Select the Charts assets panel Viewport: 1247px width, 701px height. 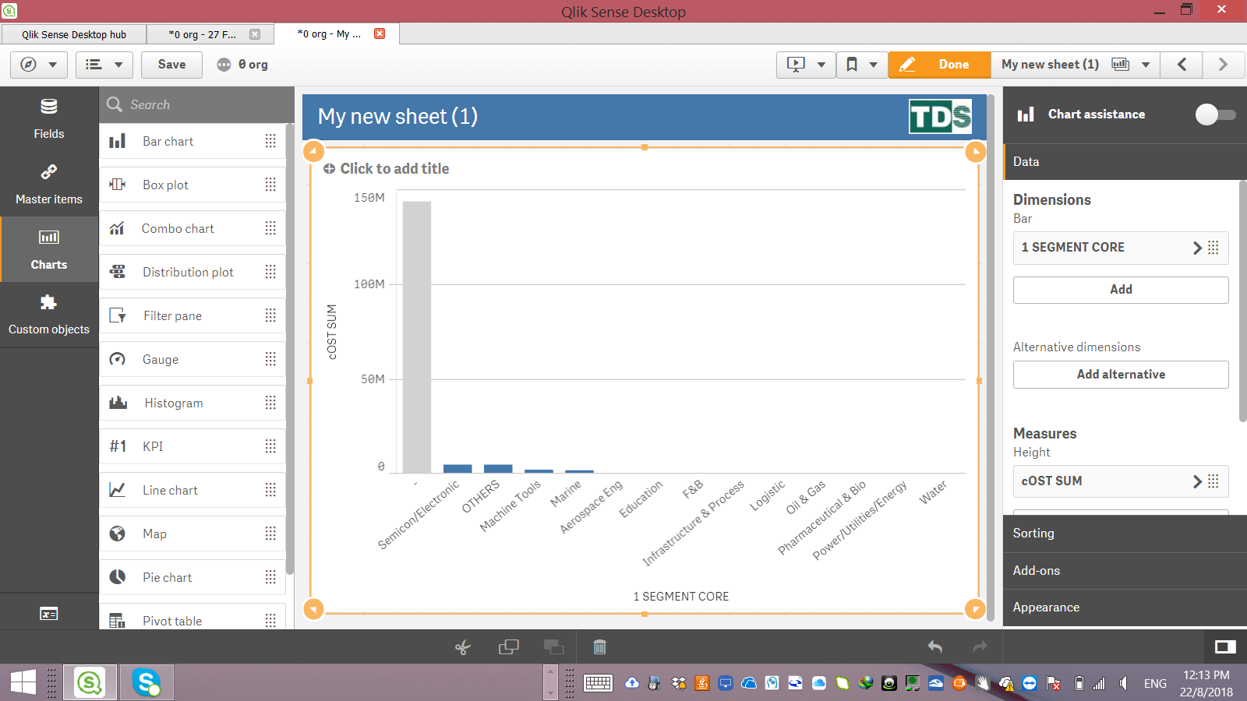point(49,249)
